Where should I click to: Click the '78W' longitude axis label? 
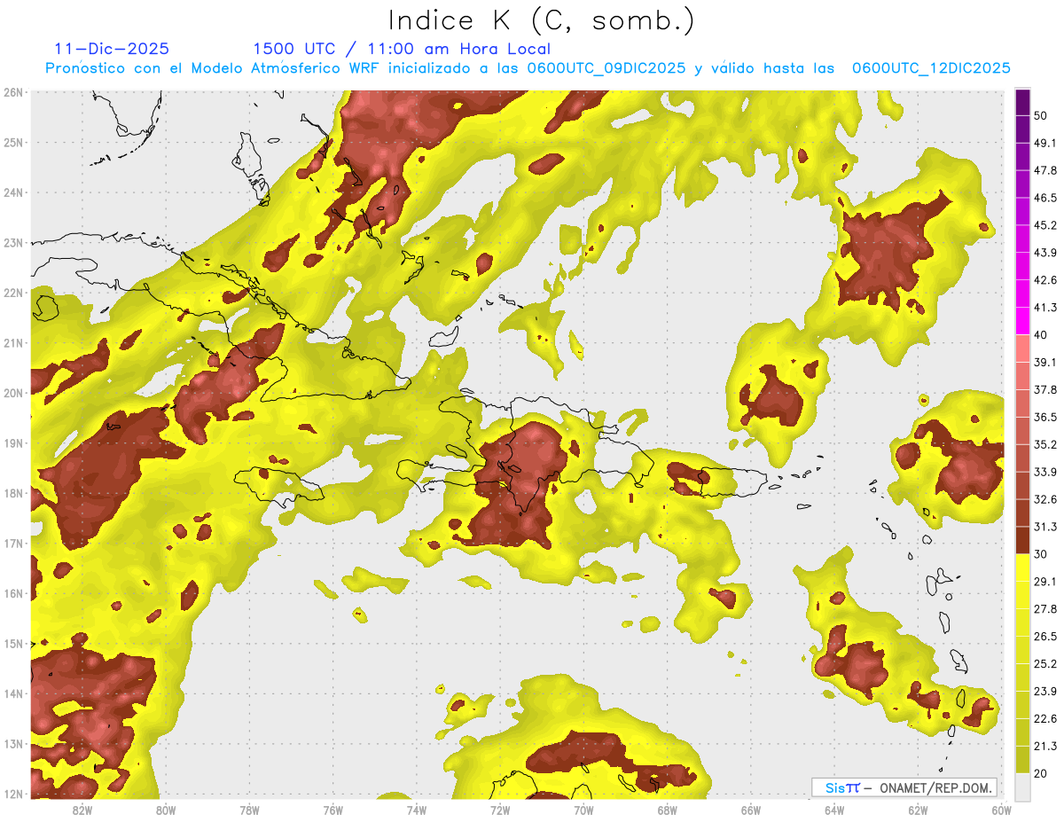tap(249, 810)
